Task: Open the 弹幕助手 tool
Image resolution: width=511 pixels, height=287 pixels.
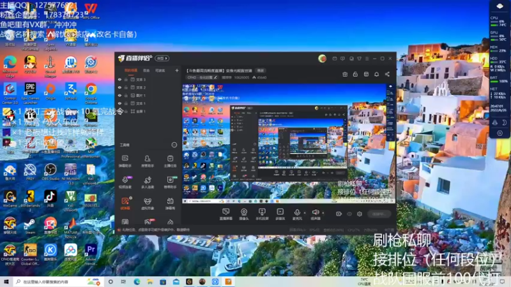Action: click(x=125, y=161)
